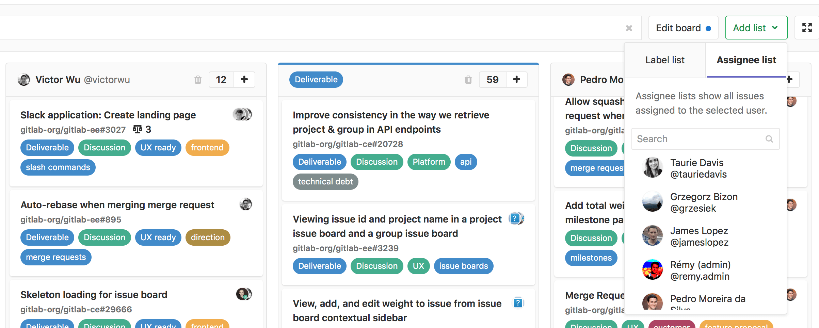Click magnifier icon in assignee search box
Screen dimensions: 819x328
point(769,139)
